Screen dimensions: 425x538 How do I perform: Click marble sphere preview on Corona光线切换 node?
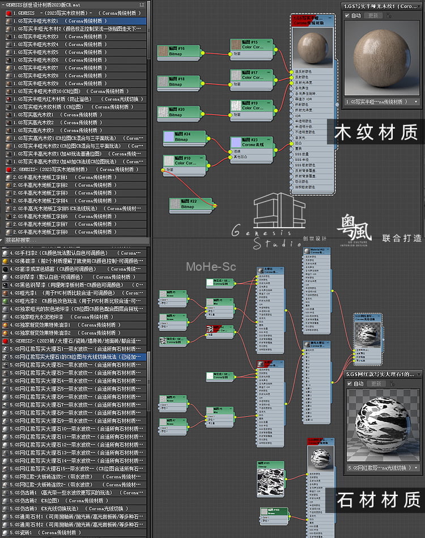pyautogui.click(x=367, y=335)
